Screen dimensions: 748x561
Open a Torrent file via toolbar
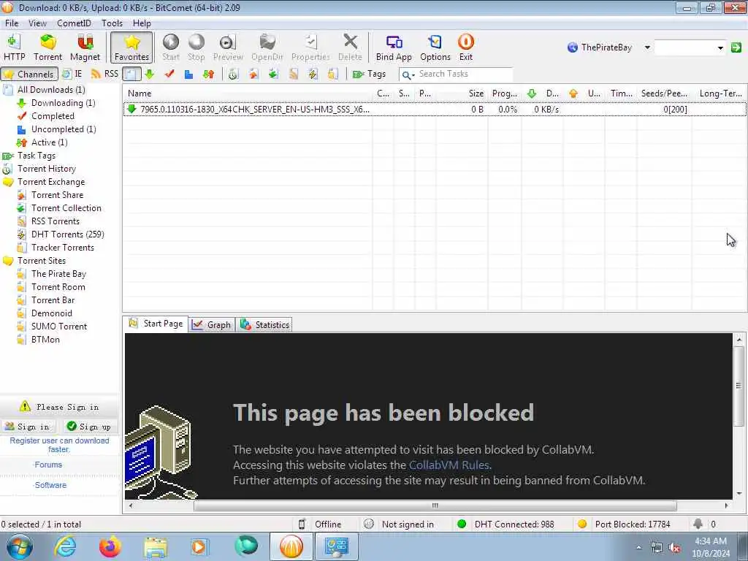click(47, 47)
